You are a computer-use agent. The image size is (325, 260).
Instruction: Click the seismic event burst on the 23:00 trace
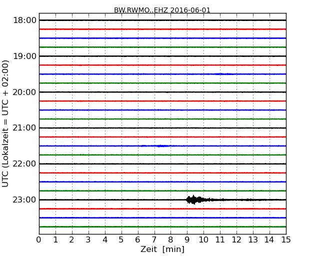point(197,199)
